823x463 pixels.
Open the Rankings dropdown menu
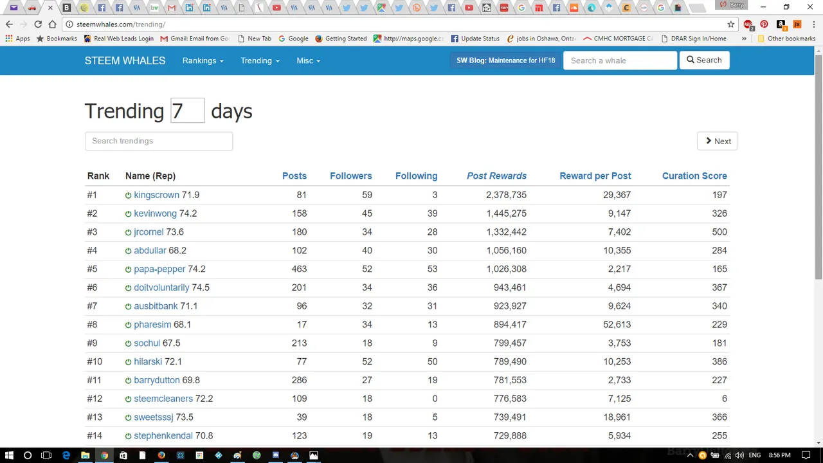tap(203, 60)
